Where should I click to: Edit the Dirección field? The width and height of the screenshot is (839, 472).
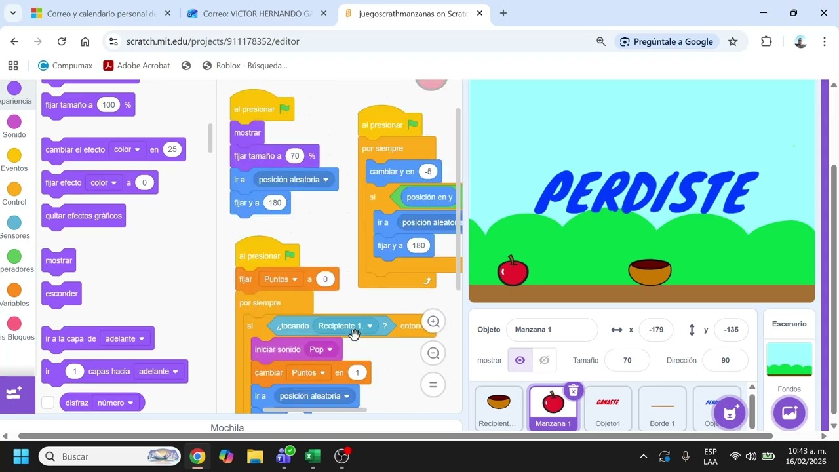pyautogui.click(x=725, y=360)
